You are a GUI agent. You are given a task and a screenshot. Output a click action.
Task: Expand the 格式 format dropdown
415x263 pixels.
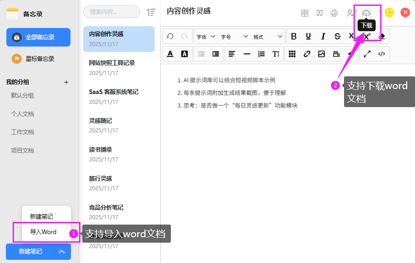coord(268,37)
